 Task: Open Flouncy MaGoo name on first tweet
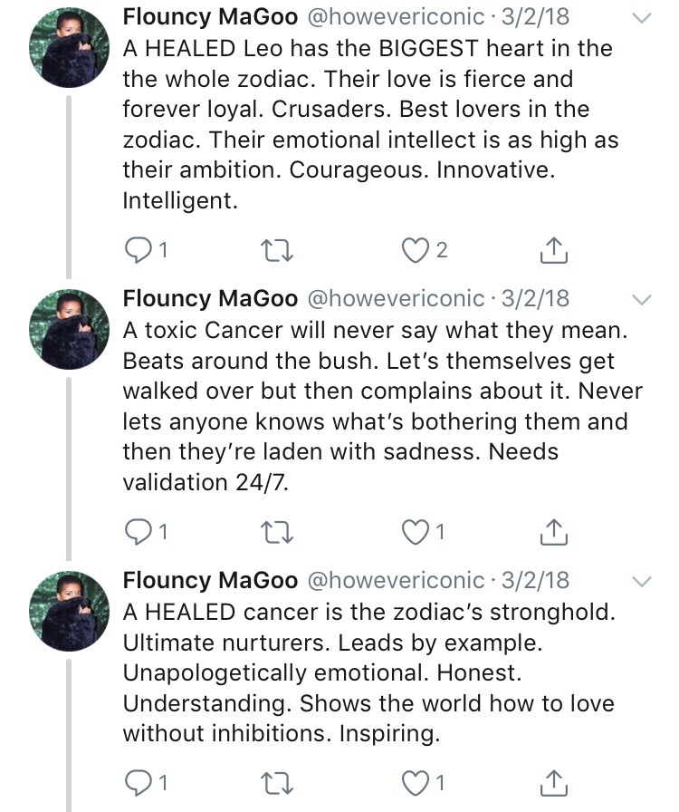210,17
